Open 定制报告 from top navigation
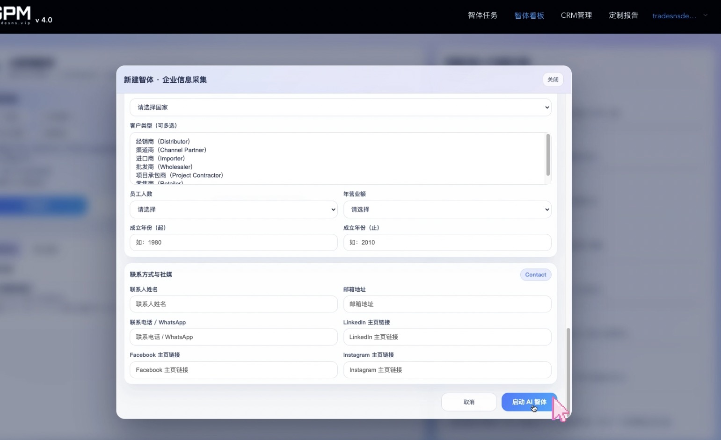This screenshot has height=440, width=721. pos(623,15)
